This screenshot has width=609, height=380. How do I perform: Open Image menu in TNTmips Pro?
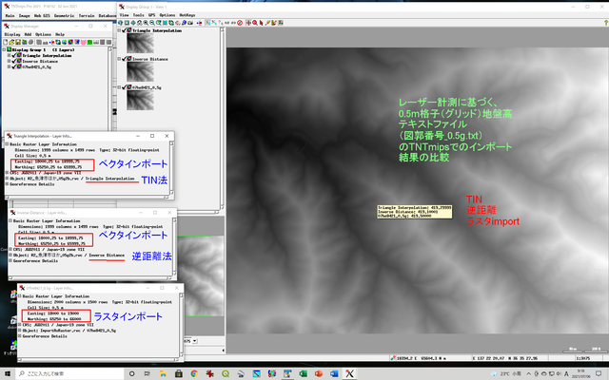(x=24, y=16)
